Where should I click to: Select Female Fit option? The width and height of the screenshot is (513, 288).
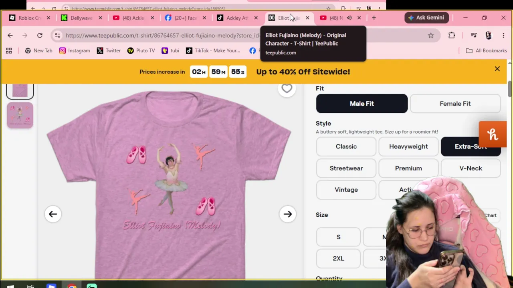(x=455, y=104)
